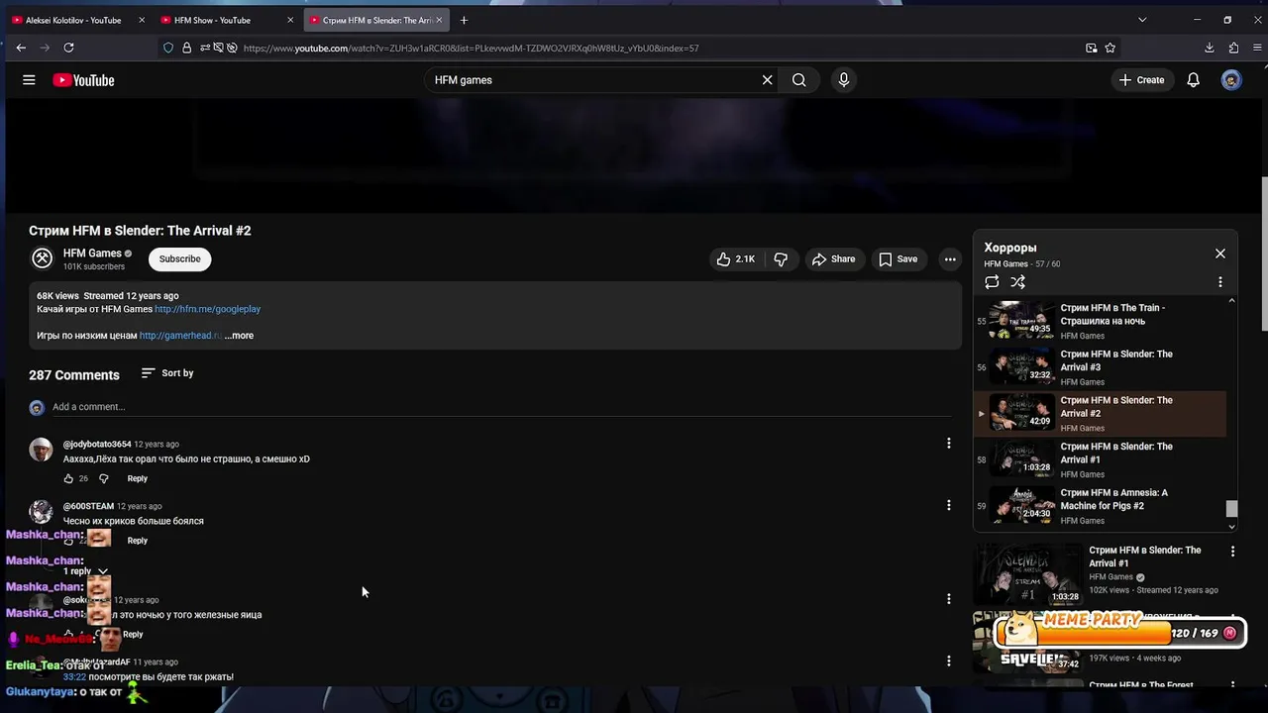Open the account avatar menu
Viewport: 1268px width, 713px height.
(x=1231, y=80)
